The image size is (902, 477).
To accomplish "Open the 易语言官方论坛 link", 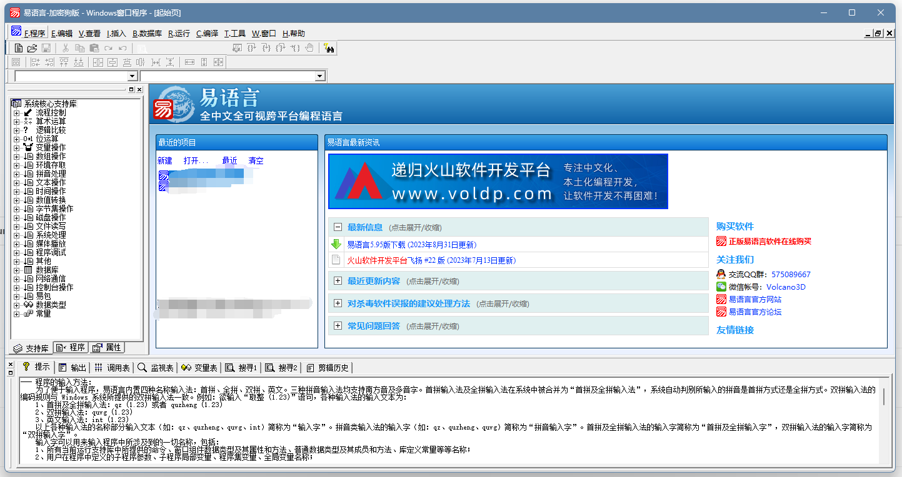I will click(x=755, y=312).
